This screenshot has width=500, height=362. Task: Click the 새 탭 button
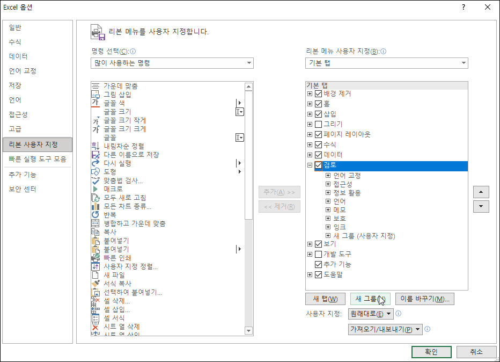click(x=325, y=299)
